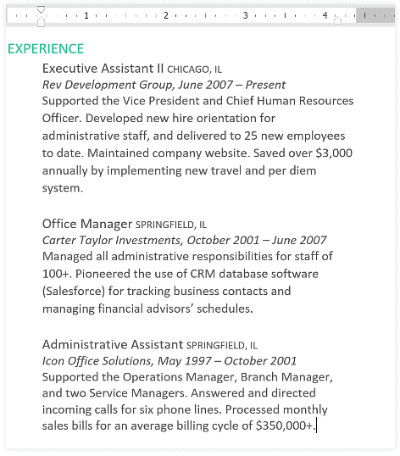
Task: Click the Office Manager job title
Action: tap(87, 224)
